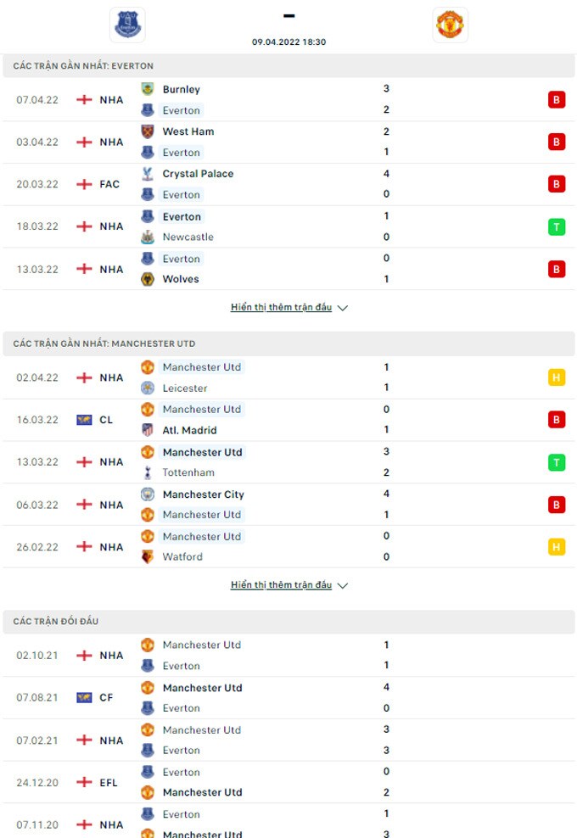Click the yellow H badge for the Leicester match
577x838 pixels.
(x=557, y=377)
